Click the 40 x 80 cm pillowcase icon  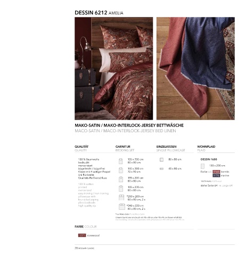point(161,169)
